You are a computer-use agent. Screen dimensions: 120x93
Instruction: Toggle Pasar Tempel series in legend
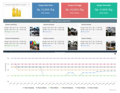[93, 88]
